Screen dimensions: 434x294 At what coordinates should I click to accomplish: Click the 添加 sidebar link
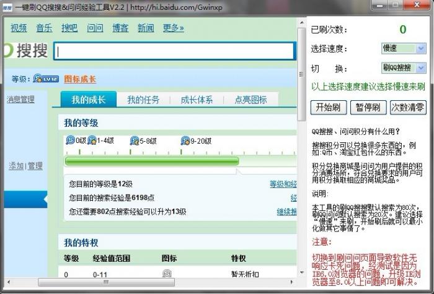pyautogui.click(x=15, y=166)
